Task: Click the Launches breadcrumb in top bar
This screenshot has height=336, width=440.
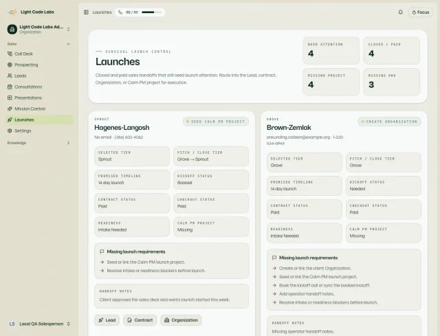Action: [102, 12]
